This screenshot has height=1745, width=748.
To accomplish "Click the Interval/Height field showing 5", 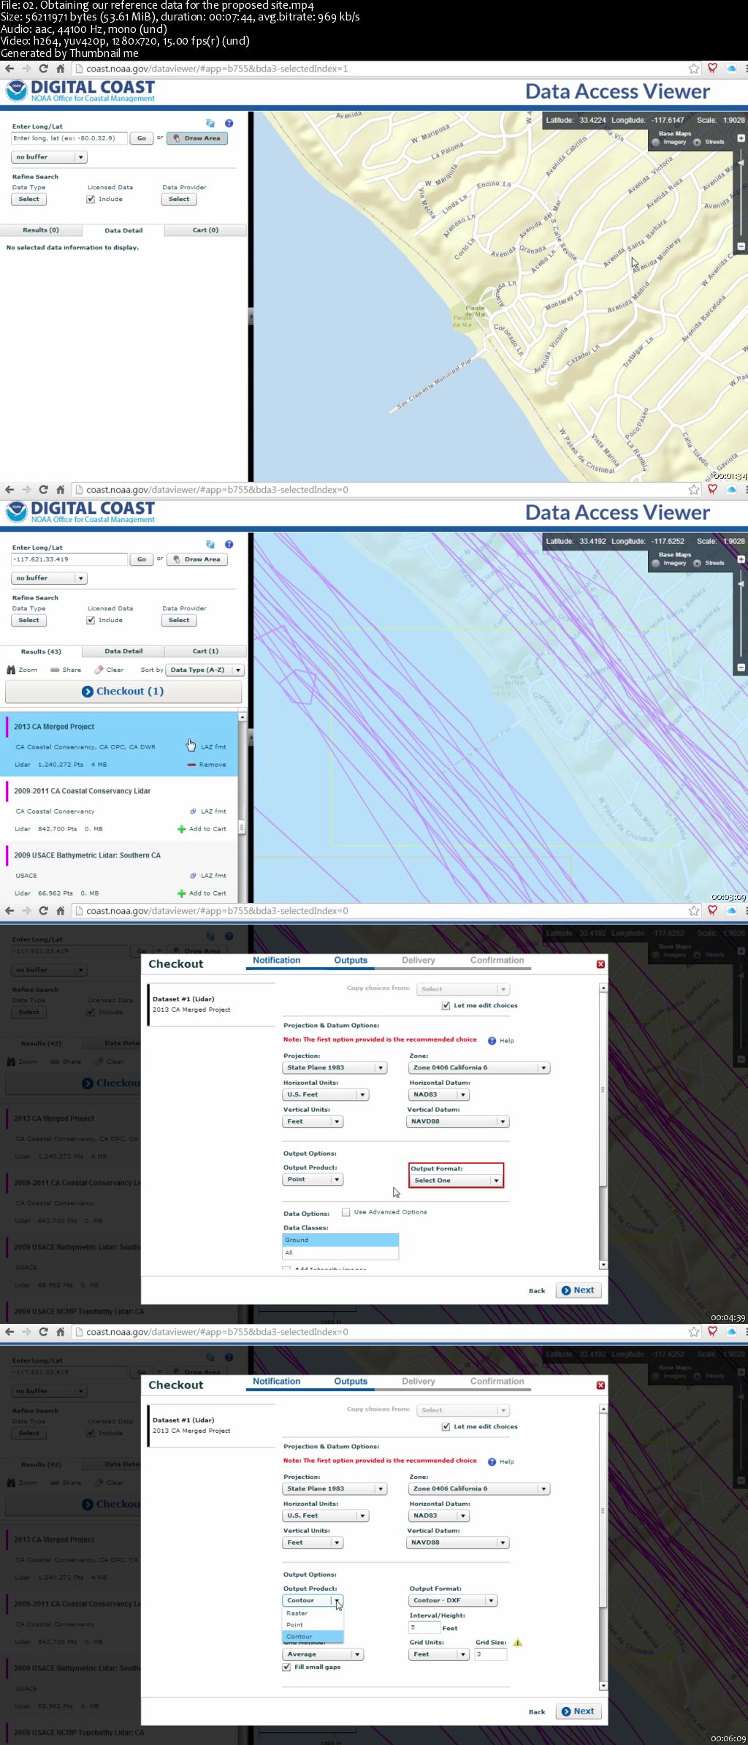I will (x=424, y=1628).
